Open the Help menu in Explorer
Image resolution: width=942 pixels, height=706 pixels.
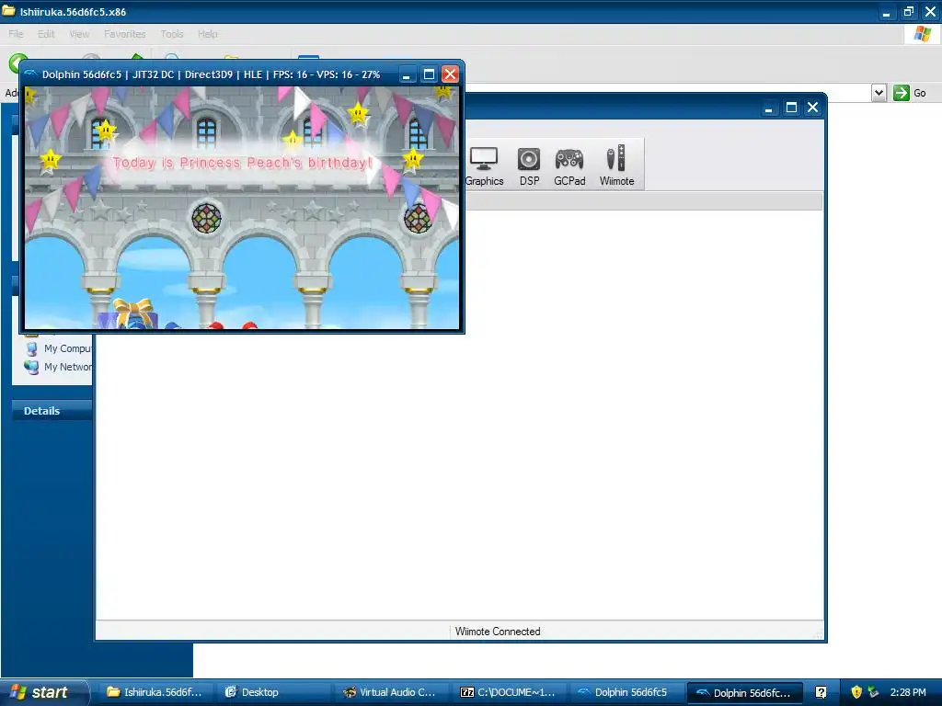pyautogui.click(x=207, y=34)
